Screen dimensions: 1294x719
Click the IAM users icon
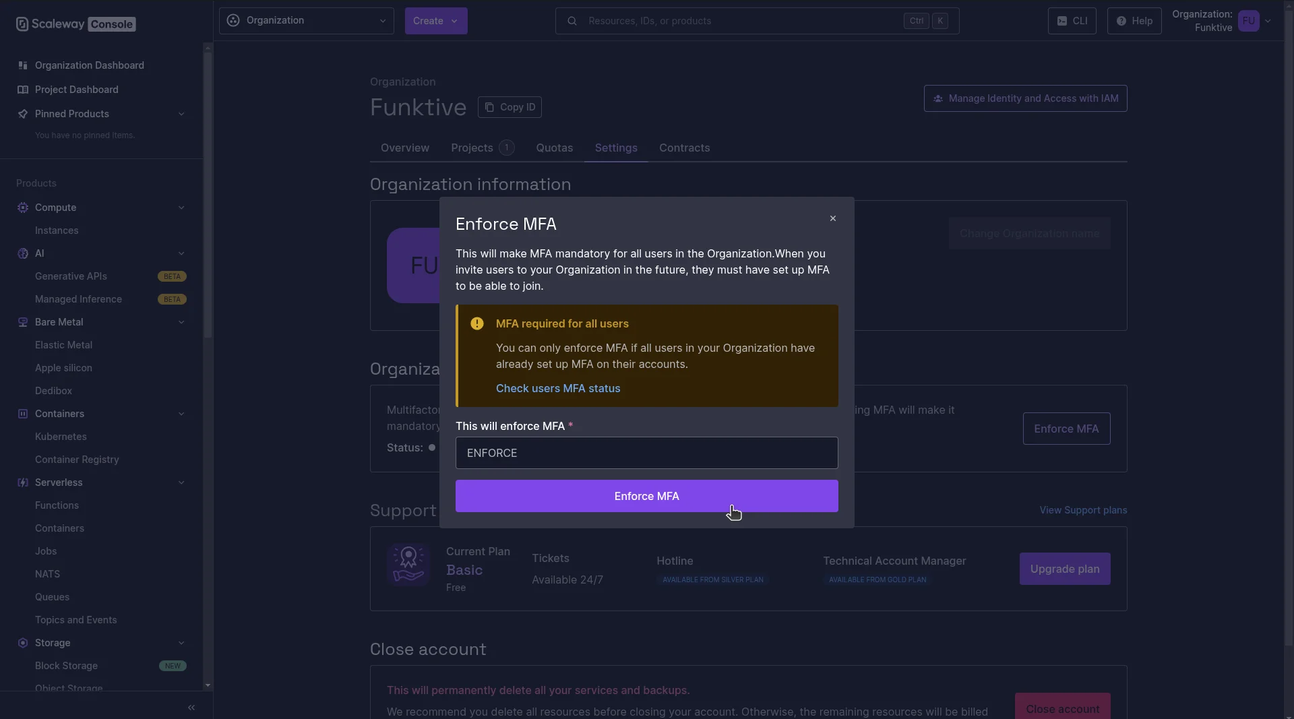click(x=938, y=98)
